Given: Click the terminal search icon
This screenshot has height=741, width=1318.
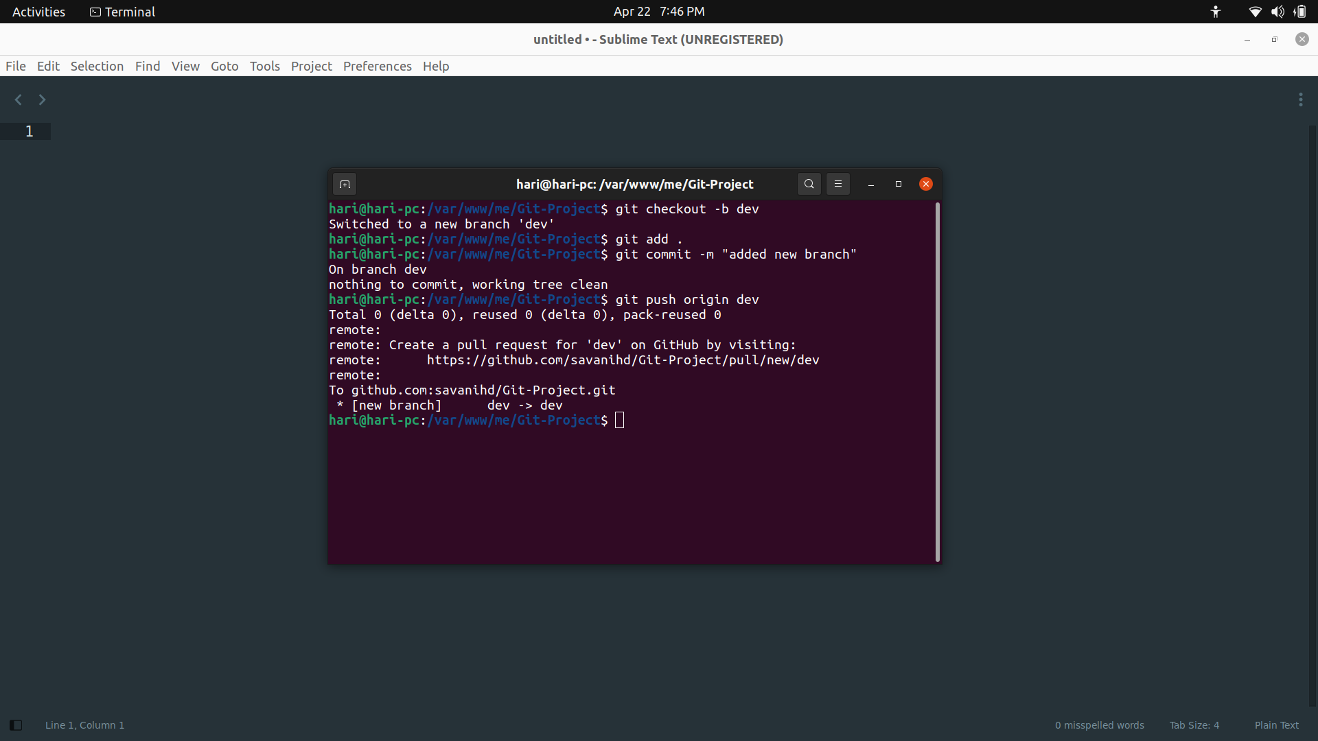Looking at the screenshot, I should tap(809, 184).
